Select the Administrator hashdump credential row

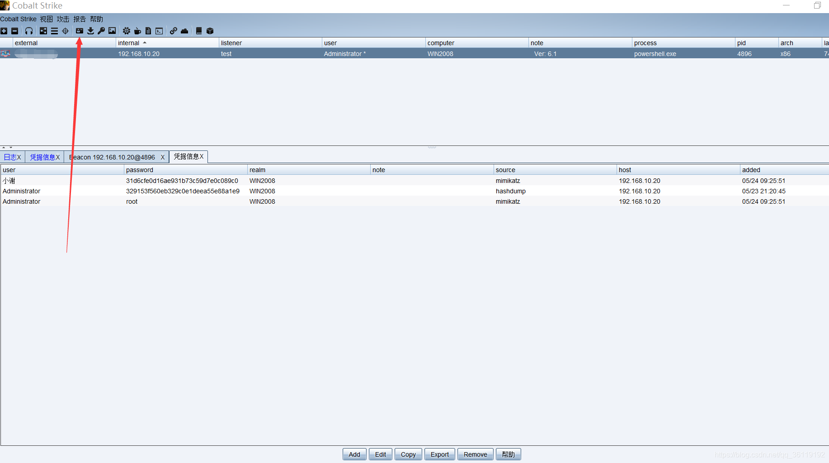pyautogui.click(x=414, y=191)
